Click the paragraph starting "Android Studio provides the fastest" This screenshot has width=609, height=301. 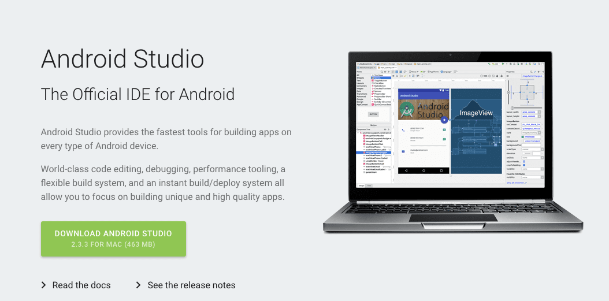tap(166, 139)
